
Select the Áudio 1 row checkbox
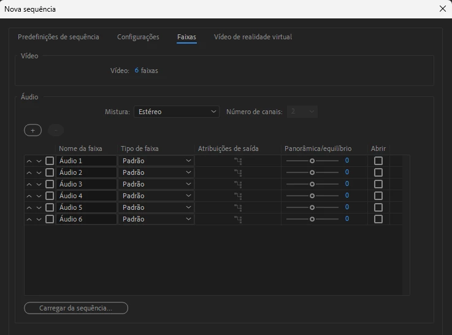pyautogui.click(x=50, y=161)
